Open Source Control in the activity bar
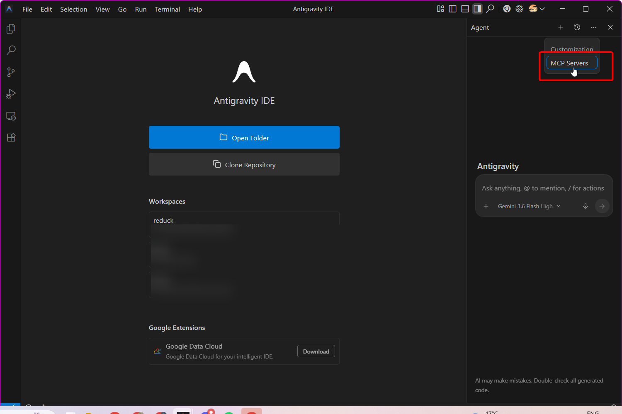The width and height of the screenshot is (622, 414). (x=11, y=72)
